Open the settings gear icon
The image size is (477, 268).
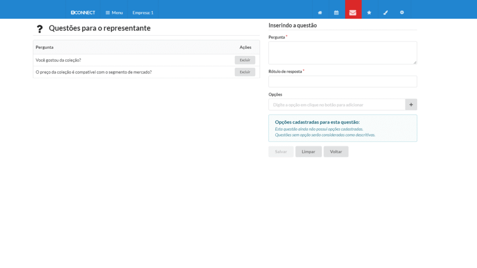(402, 13)
